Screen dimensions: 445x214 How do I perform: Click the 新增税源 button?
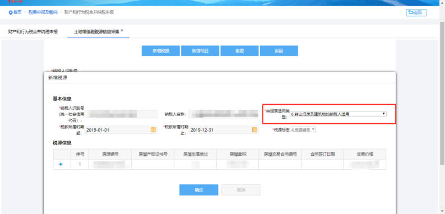tap(161, 51)
